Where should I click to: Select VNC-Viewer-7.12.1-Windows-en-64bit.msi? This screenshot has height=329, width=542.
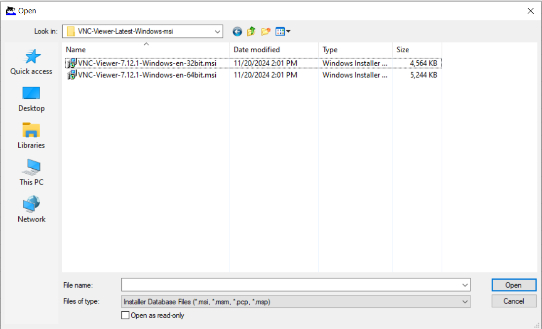tap(147, 75)
